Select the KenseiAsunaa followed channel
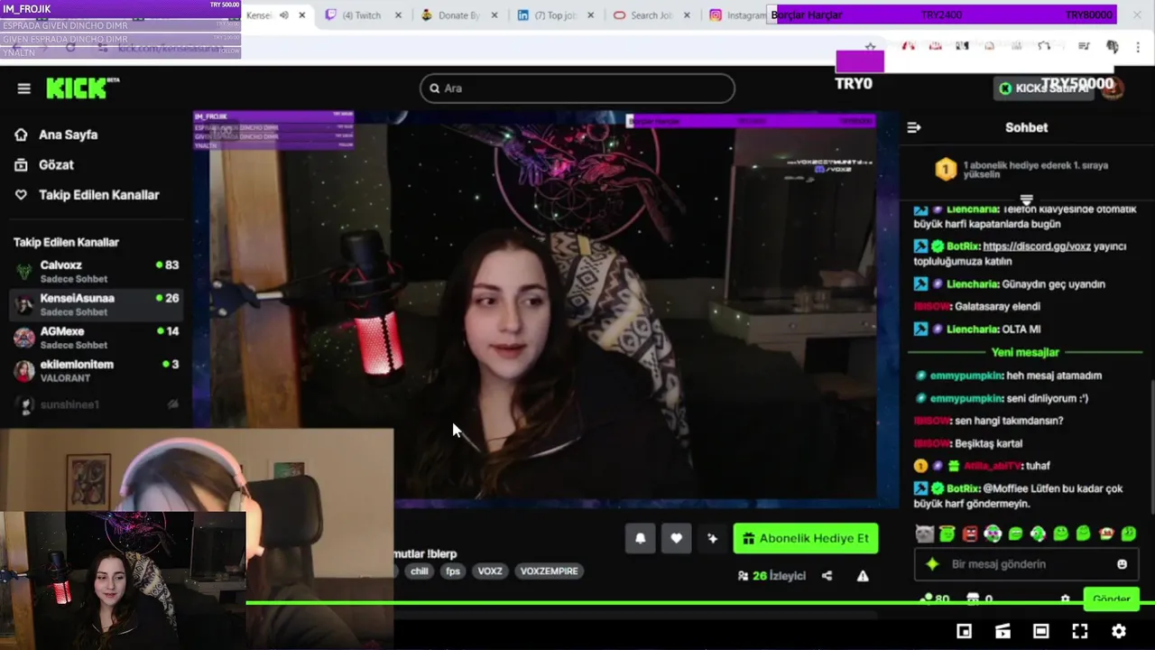The width and height of the screenshot is (1155, 650). 97,304
